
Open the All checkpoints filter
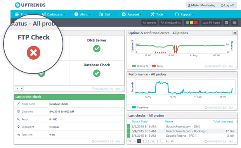point(171,22)
